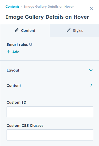Go back via Contents breadcrumb link

click(x=13, y=7)
